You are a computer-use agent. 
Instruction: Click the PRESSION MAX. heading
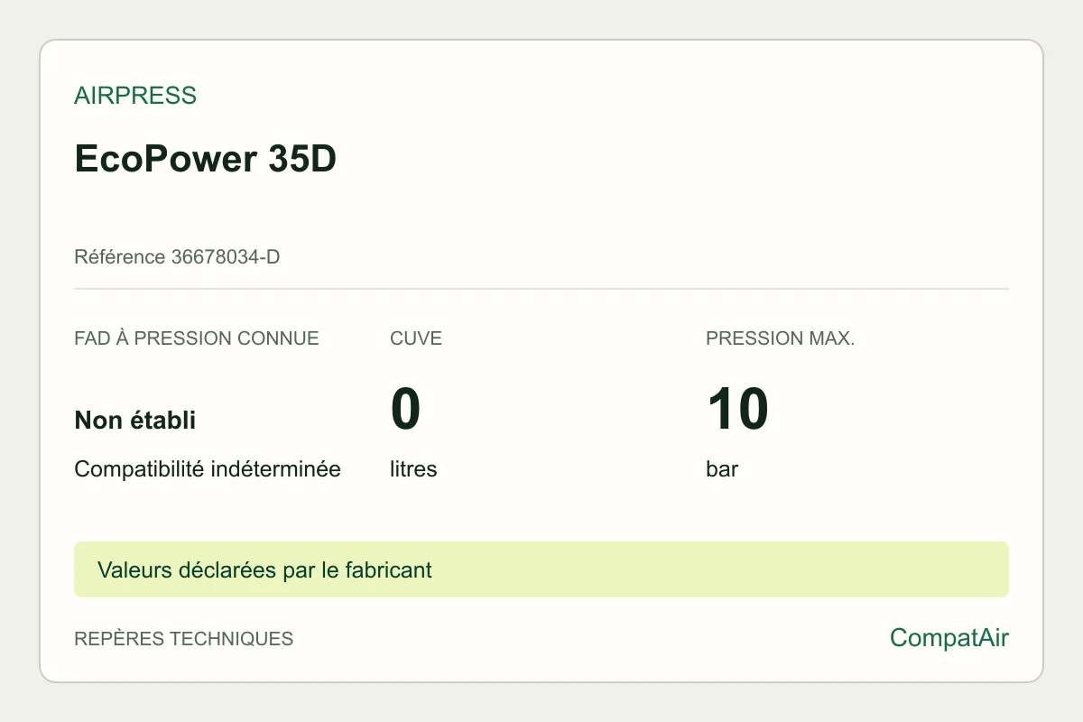pyautogui.click(x=781, y=338)
